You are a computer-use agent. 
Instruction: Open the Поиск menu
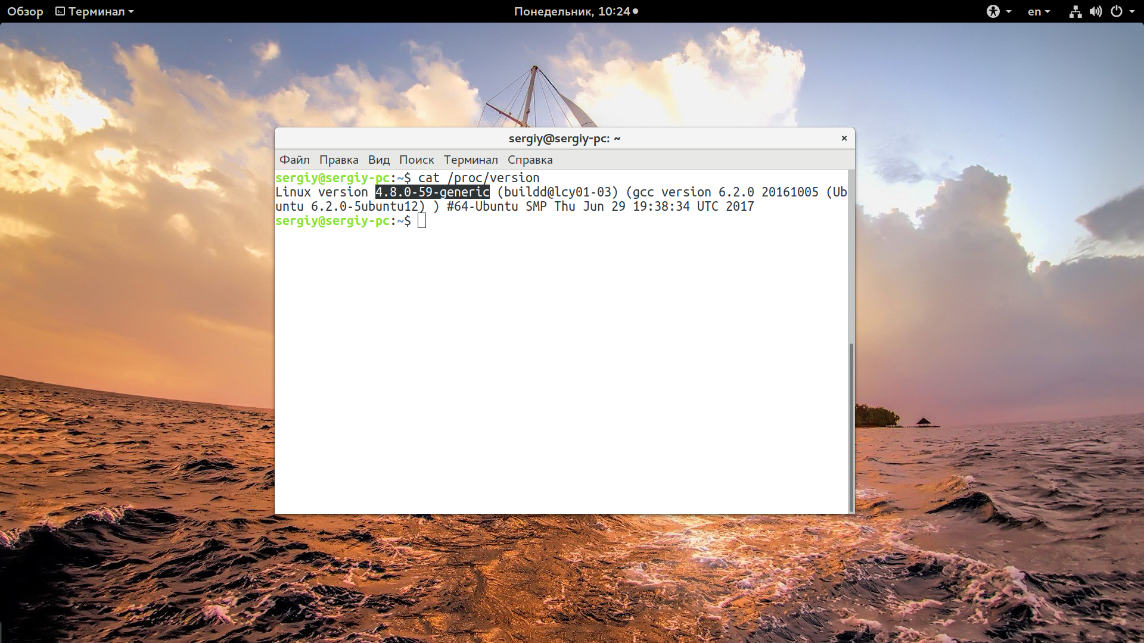416,160
